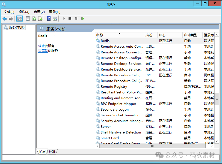Click the gear icon beside Server row

(98, 126)
